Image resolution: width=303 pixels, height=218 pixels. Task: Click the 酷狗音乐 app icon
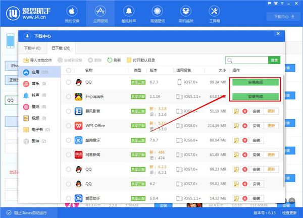[78, 140]
